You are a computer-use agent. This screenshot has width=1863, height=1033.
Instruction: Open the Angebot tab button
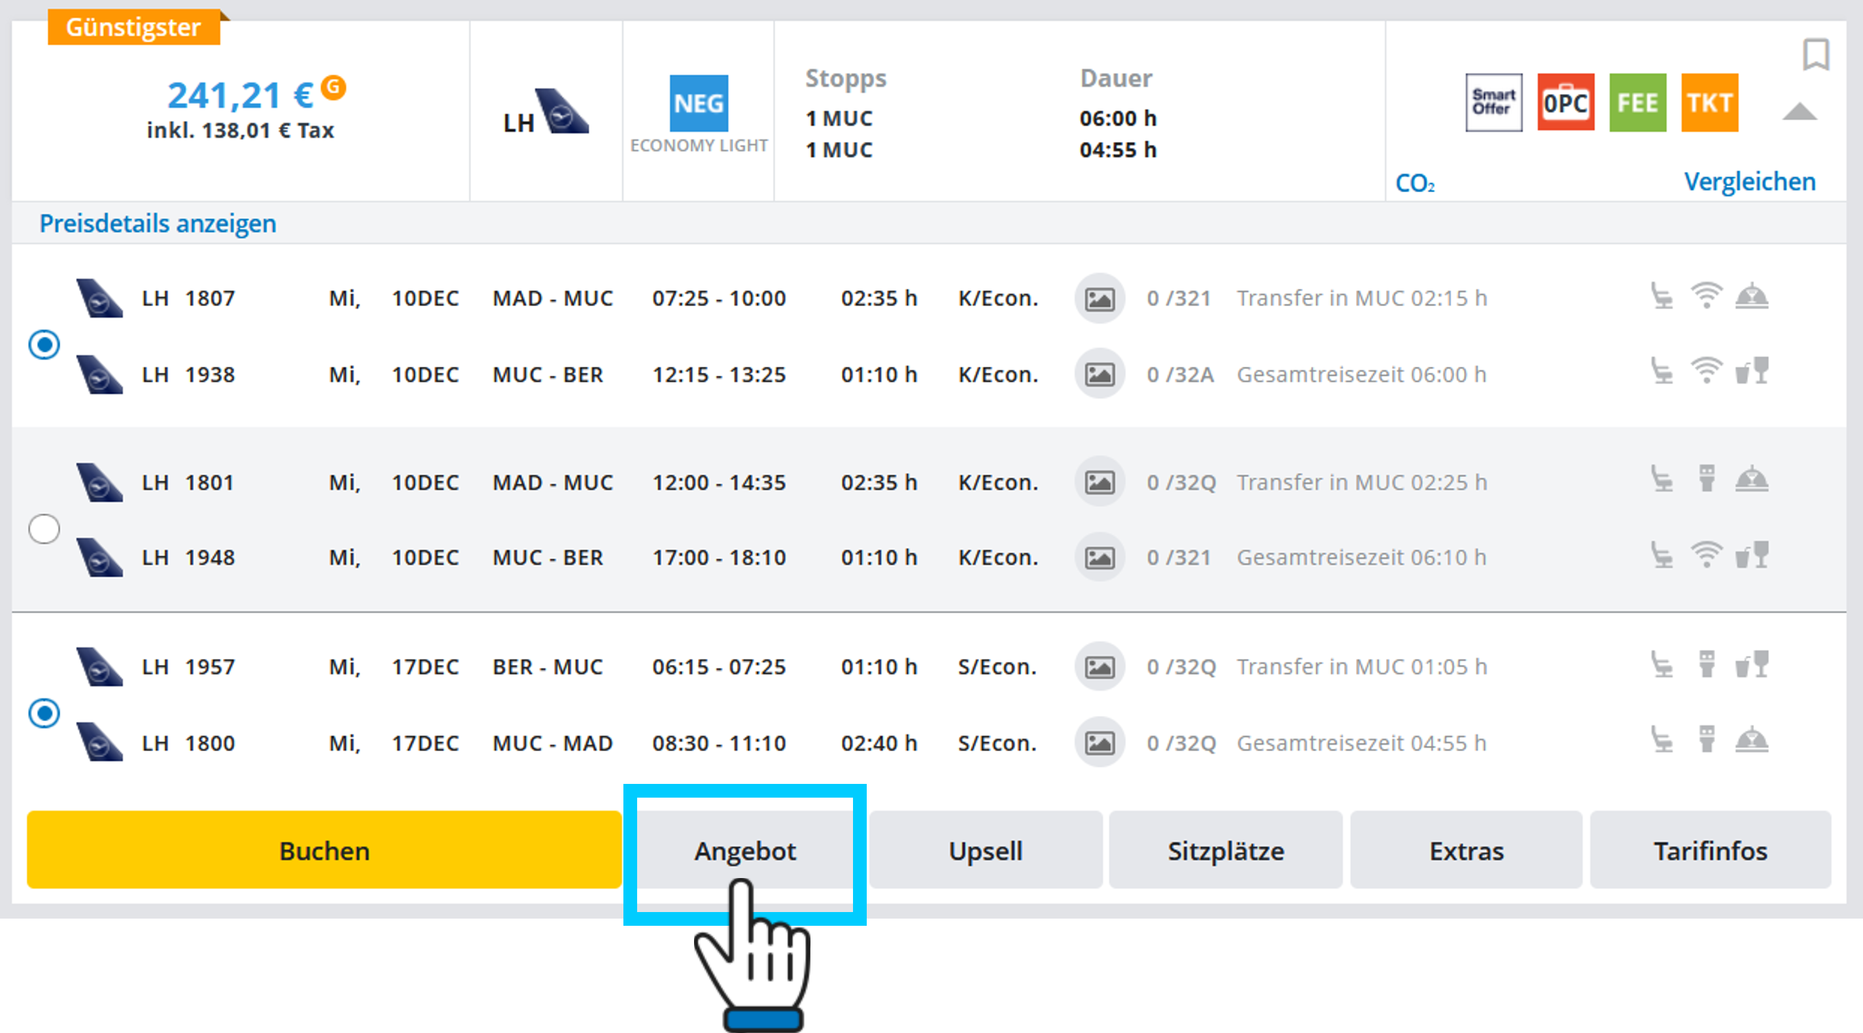click(745, 851)
